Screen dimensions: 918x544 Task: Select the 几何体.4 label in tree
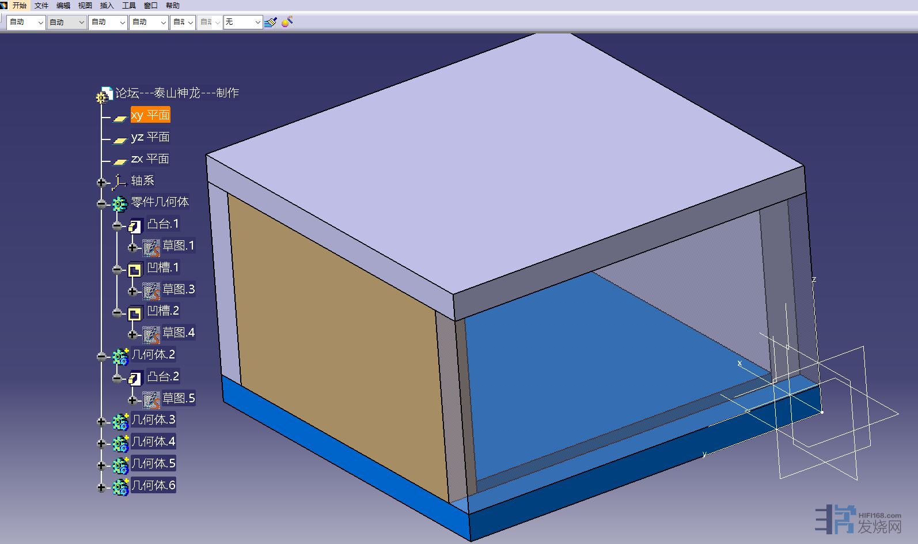[153, 442]
